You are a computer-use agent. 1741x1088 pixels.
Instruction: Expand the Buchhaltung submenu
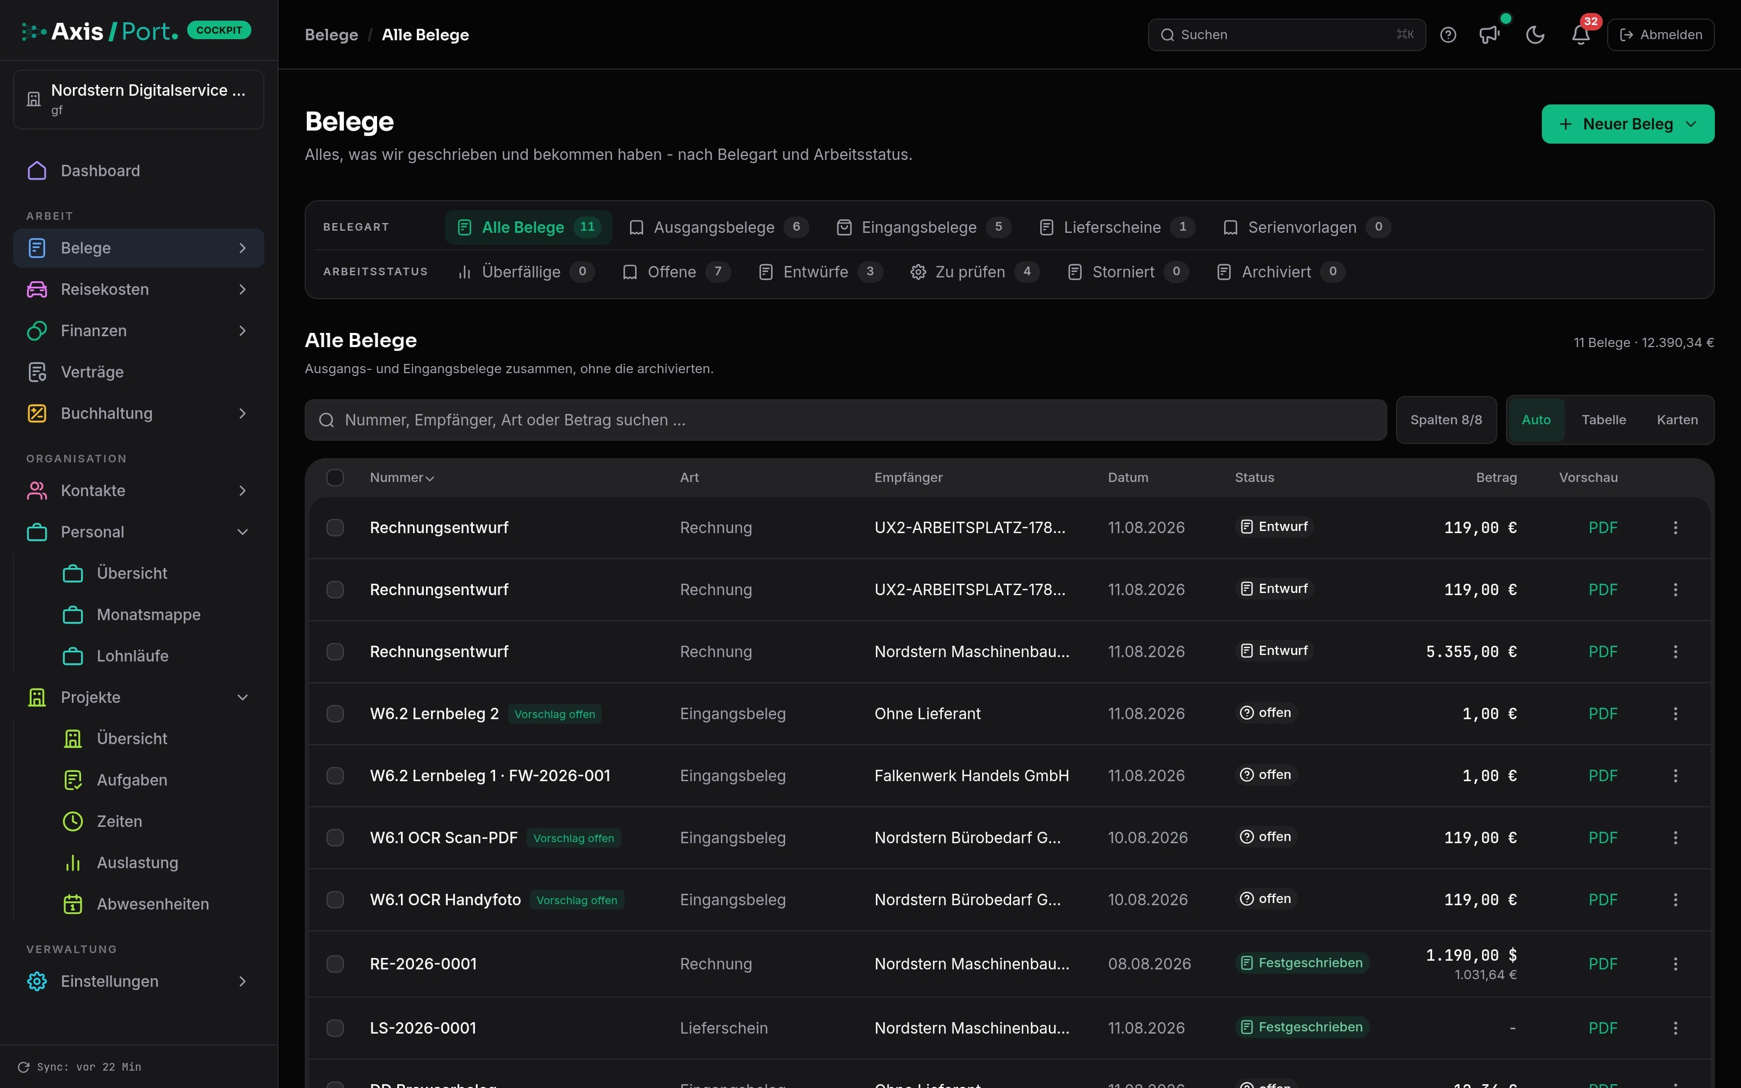point(243,414)
